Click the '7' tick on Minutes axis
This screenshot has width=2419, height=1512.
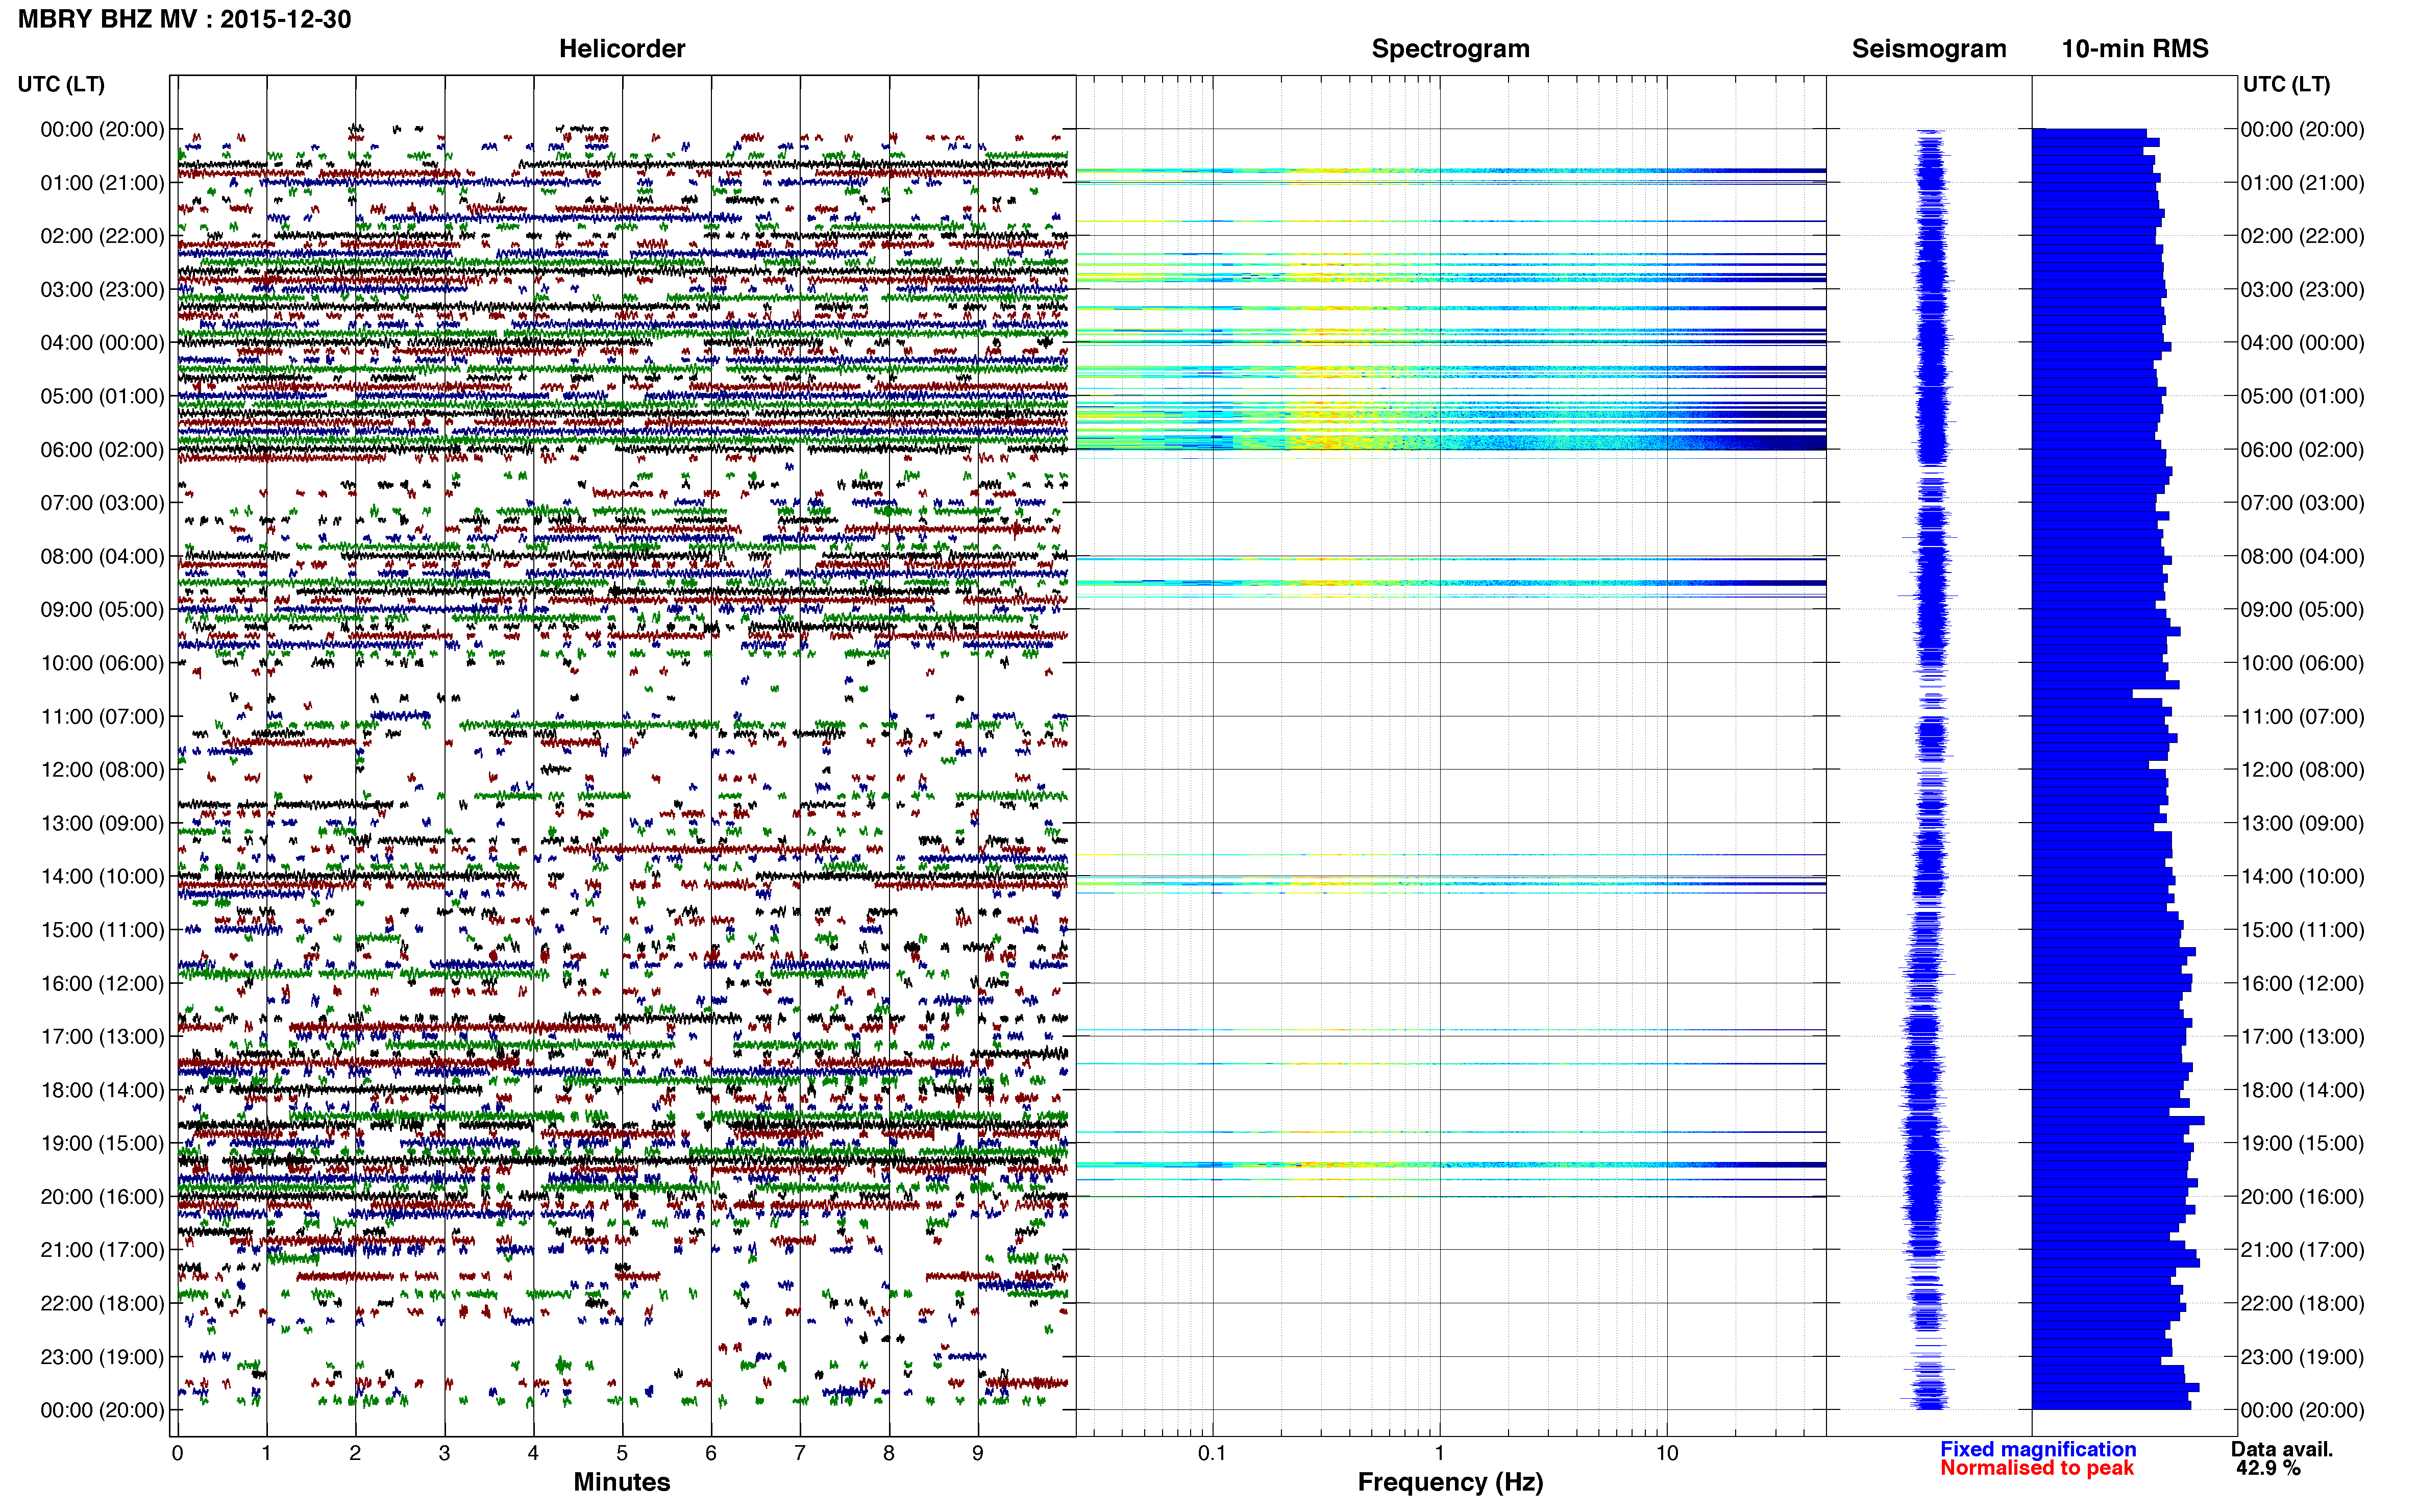click(800, 1453)
